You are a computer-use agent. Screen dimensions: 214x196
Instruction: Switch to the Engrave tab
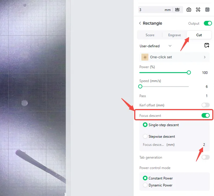(174, 35)
